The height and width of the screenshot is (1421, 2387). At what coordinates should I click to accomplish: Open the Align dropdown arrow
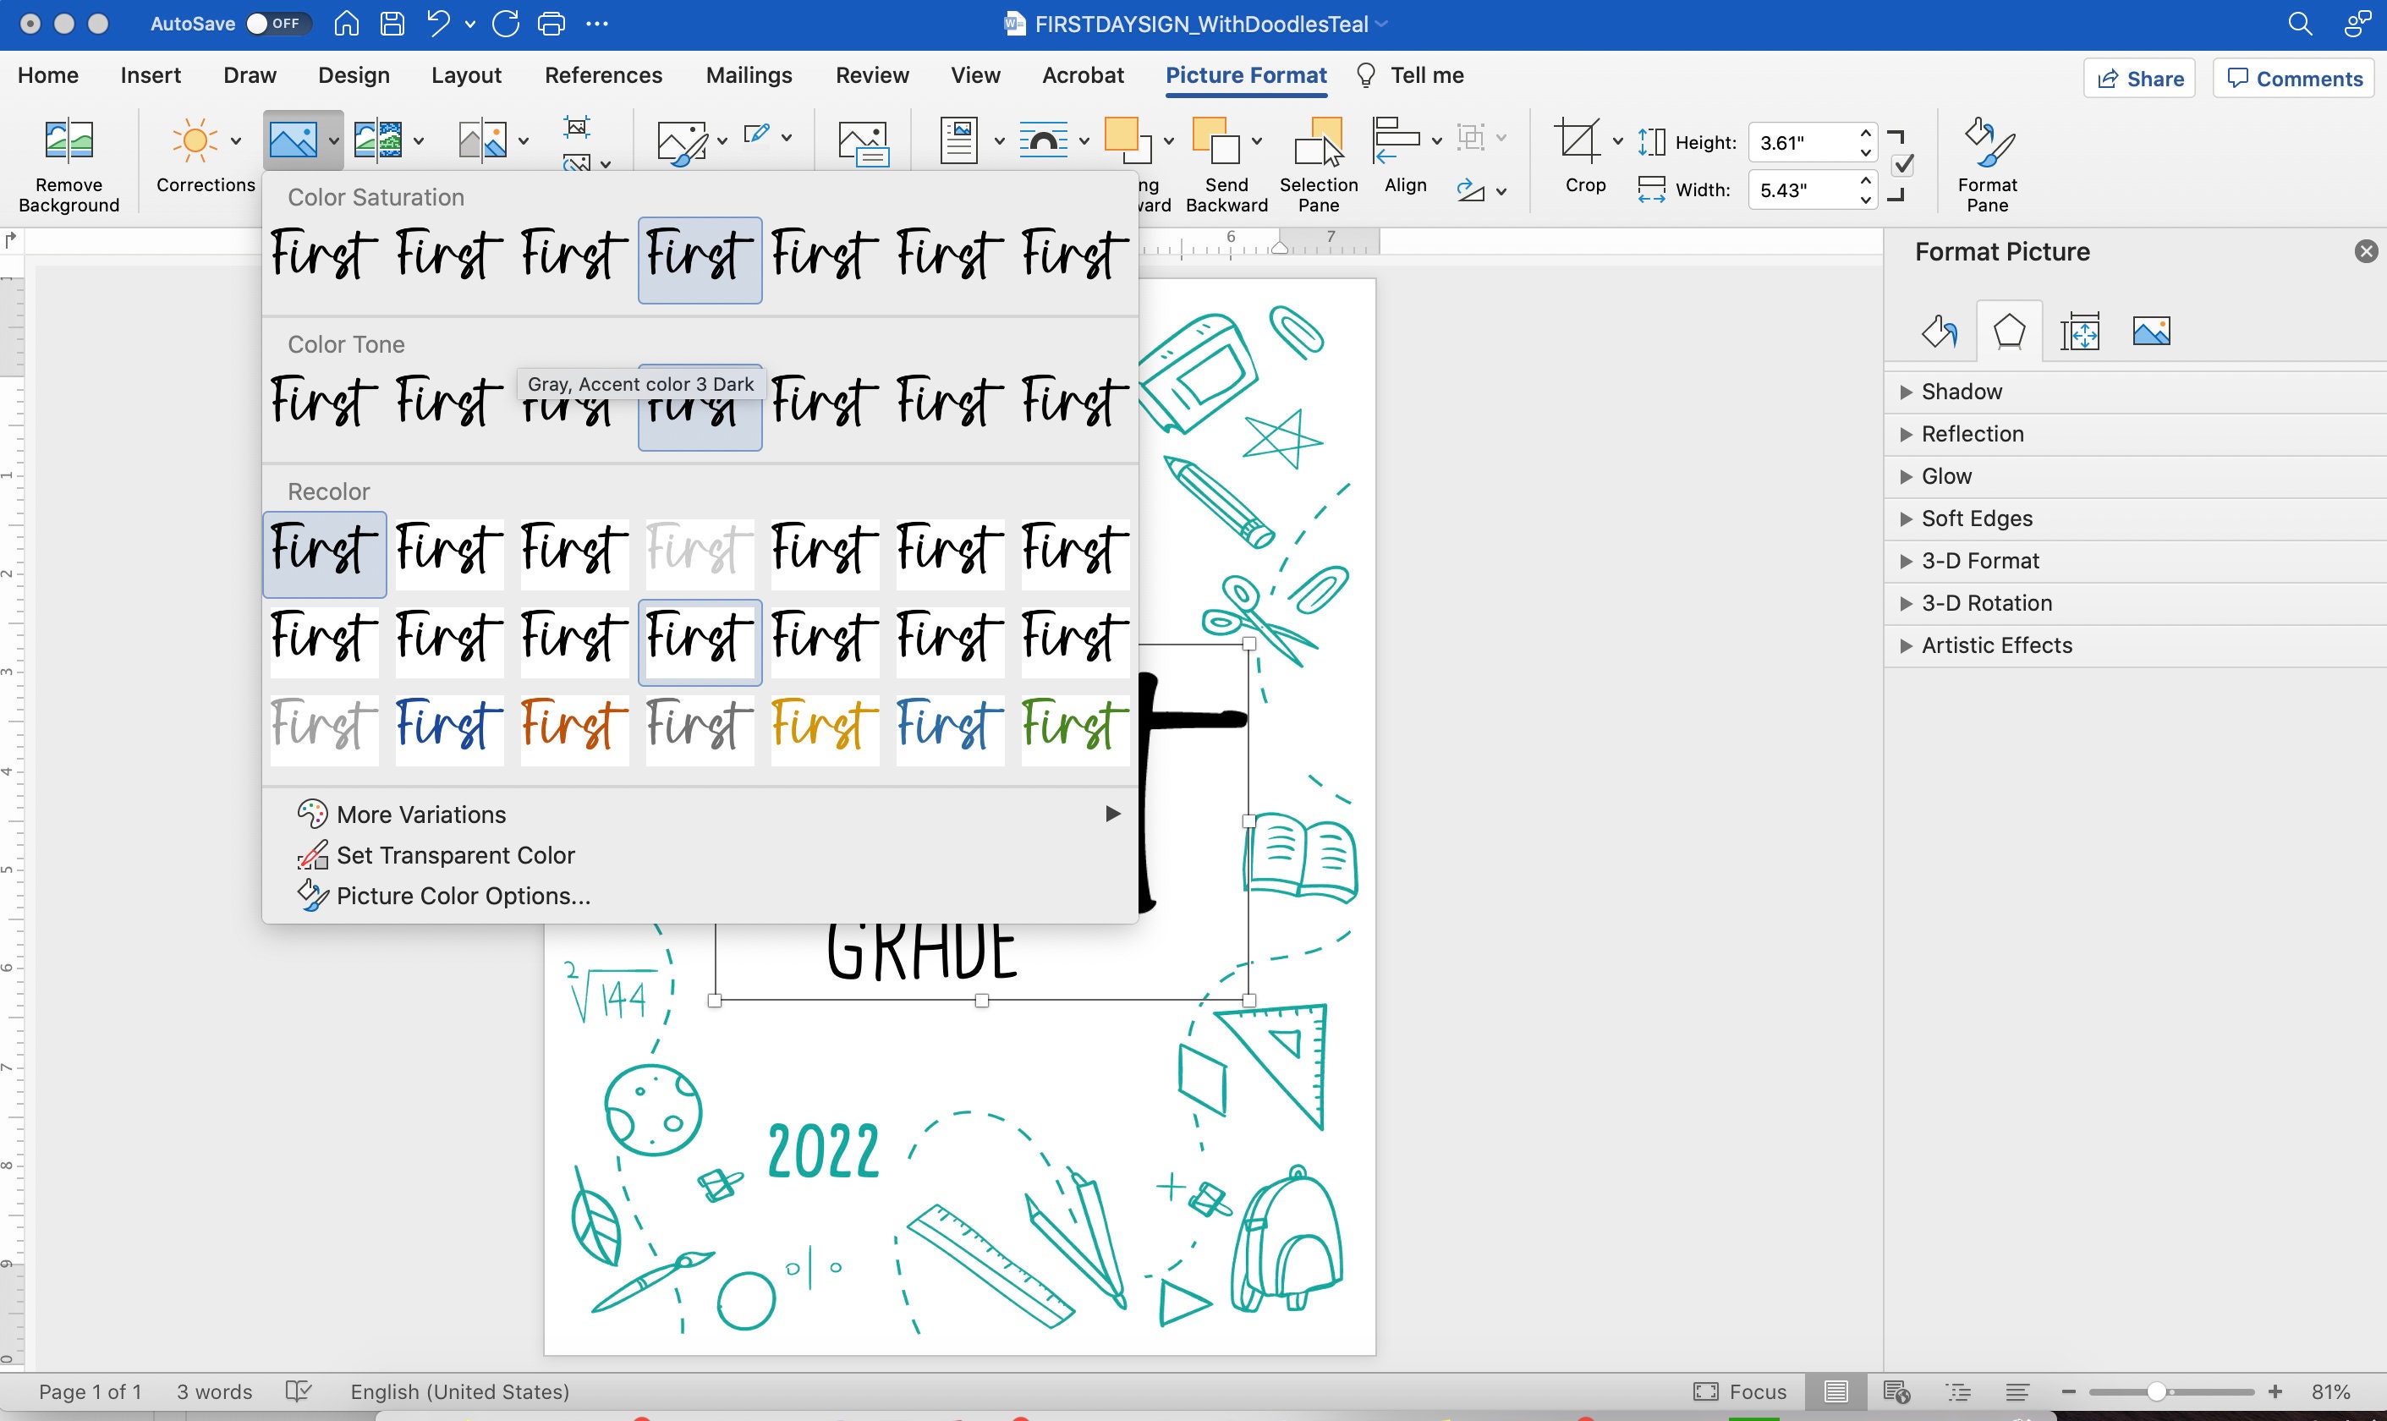(1436, 140)
